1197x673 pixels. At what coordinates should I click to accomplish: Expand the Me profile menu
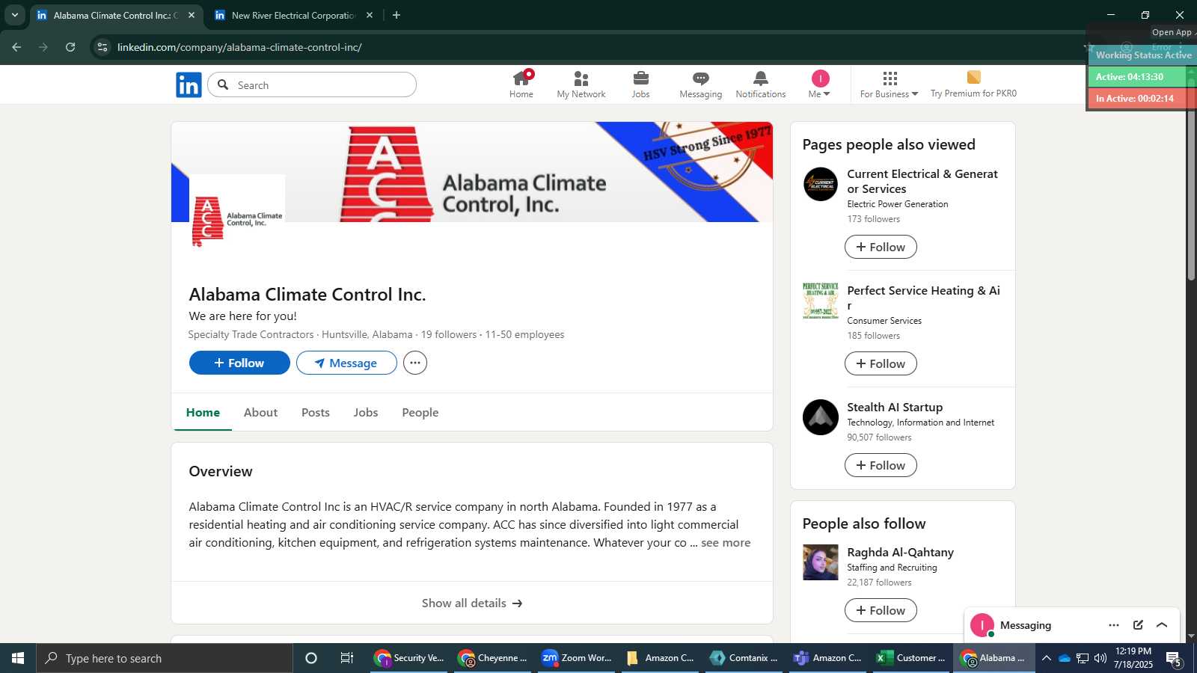pyautogui.click(x=820, y=84)
